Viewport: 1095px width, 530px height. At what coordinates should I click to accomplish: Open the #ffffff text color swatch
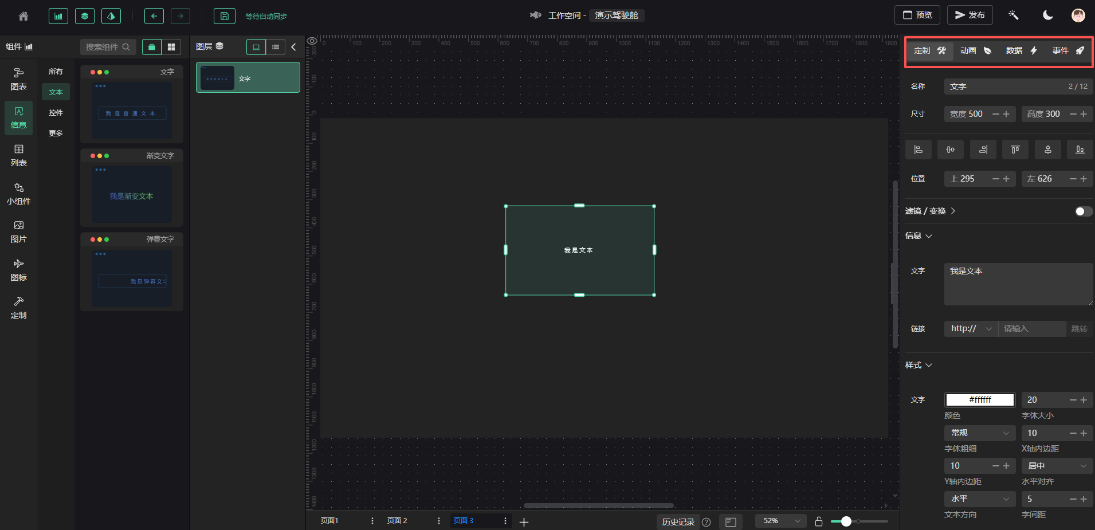pyautogui.click(x=980, y=400)
